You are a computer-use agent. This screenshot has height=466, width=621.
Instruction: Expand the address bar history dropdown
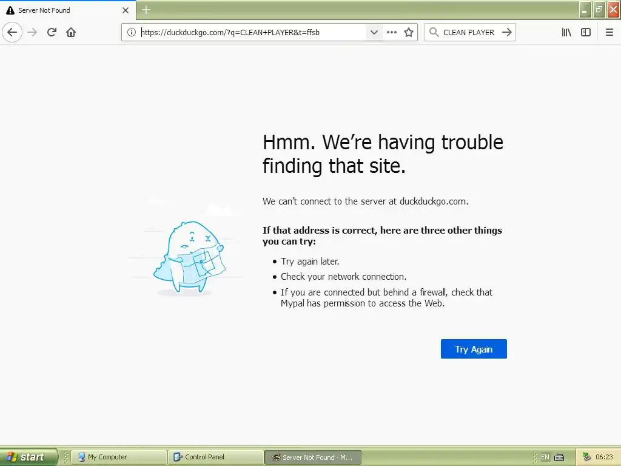pos(374,32)
